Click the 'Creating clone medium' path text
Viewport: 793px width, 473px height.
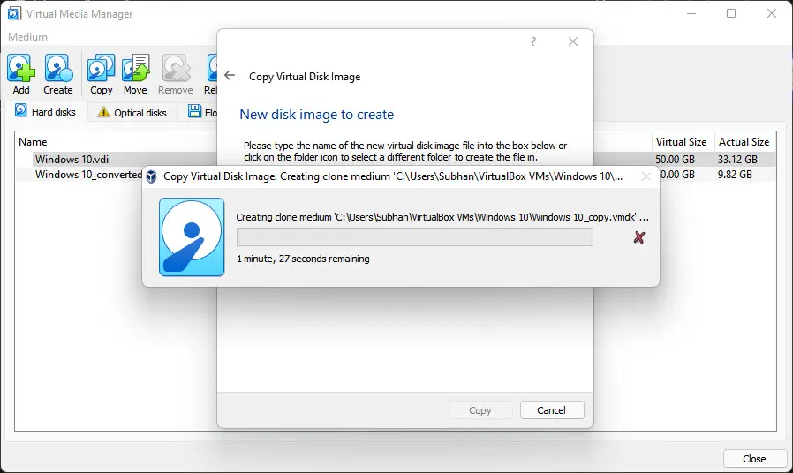(442, 217)
